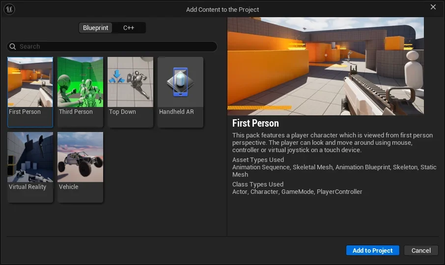The image size is (445, 265).
Task: Click the First Person heading in details
Action: tap(255, 123)
